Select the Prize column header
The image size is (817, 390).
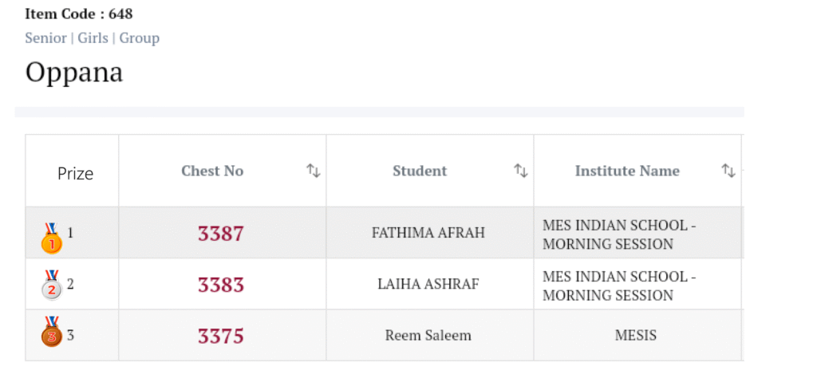coord(75,173)
